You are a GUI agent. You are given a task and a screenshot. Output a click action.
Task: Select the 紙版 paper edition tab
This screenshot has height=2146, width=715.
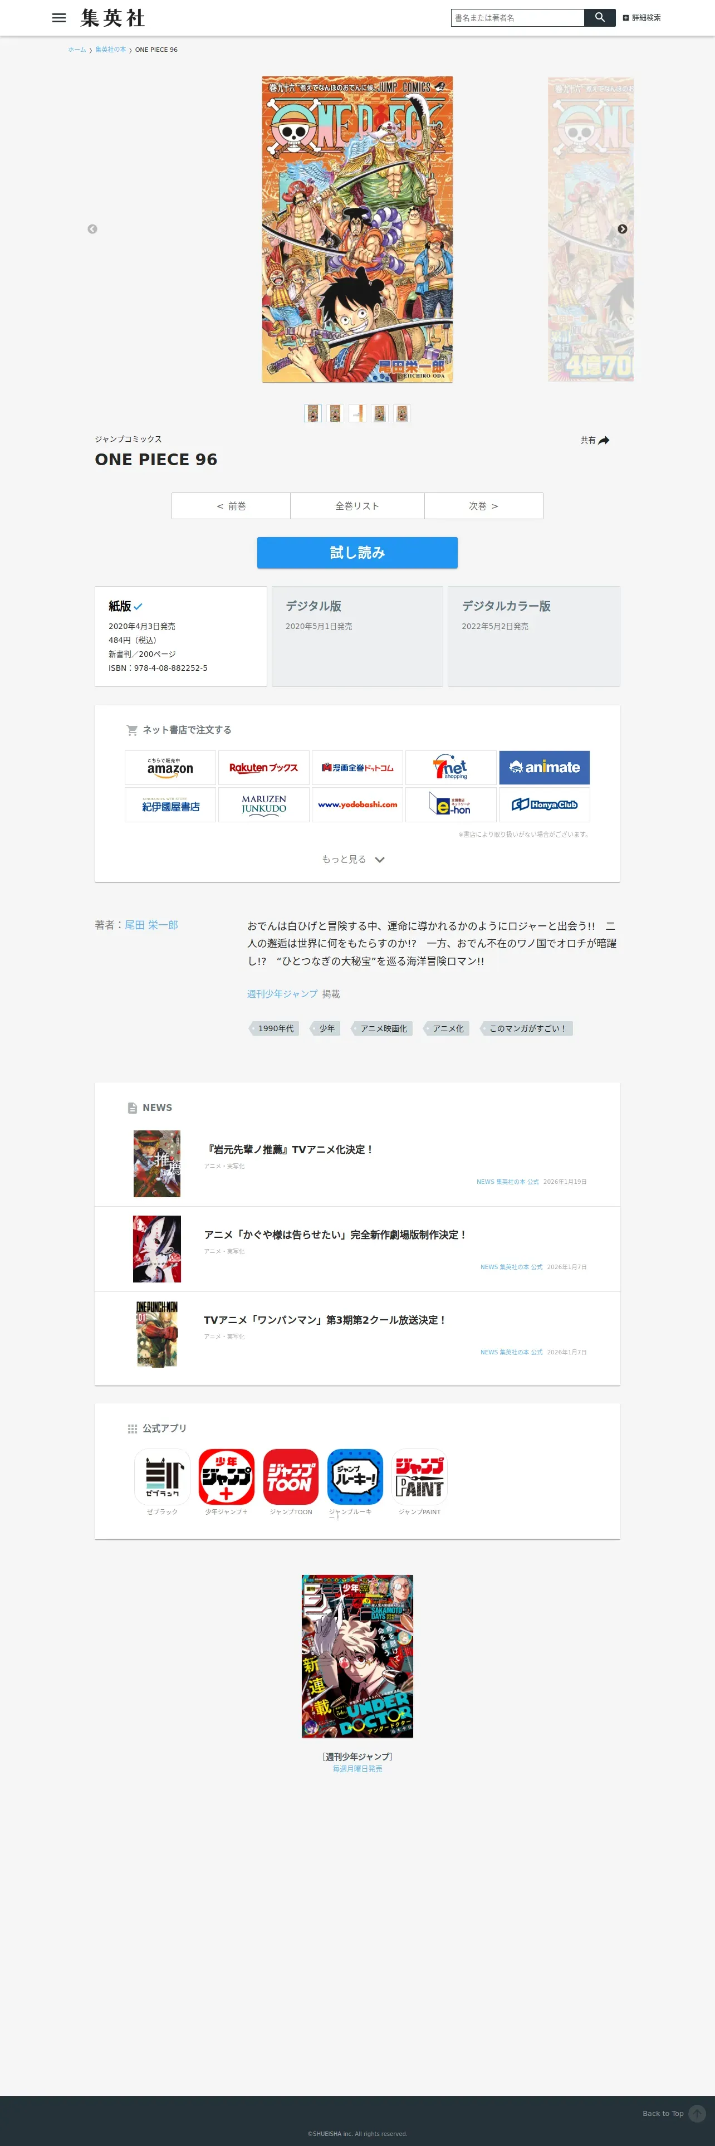[x=180, y=636]
